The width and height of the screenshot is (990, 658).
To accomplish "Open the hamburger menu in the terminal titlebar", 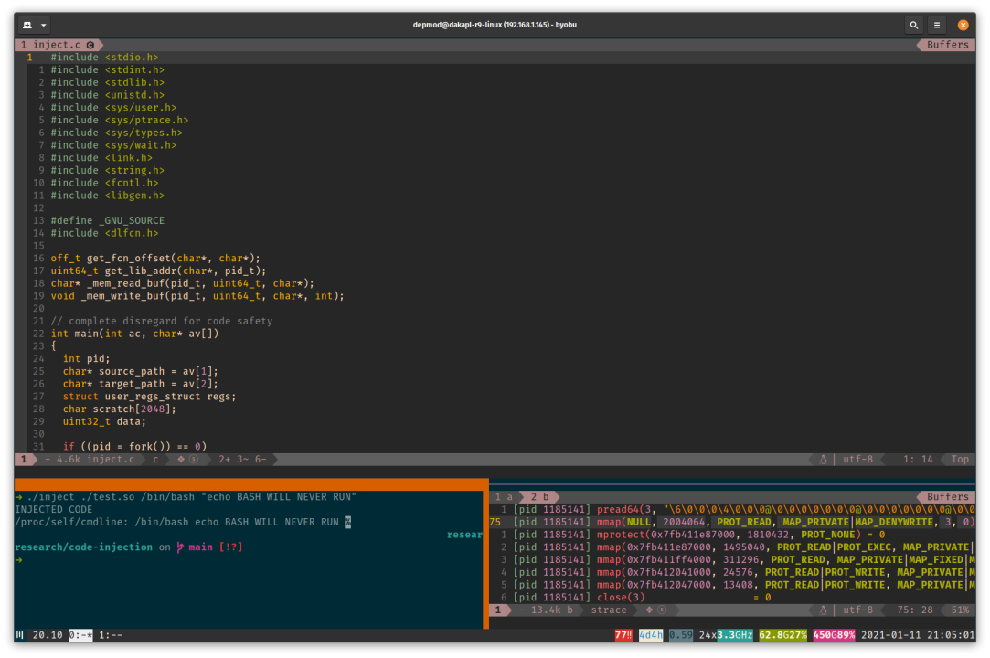I will [x=938, y=25].
